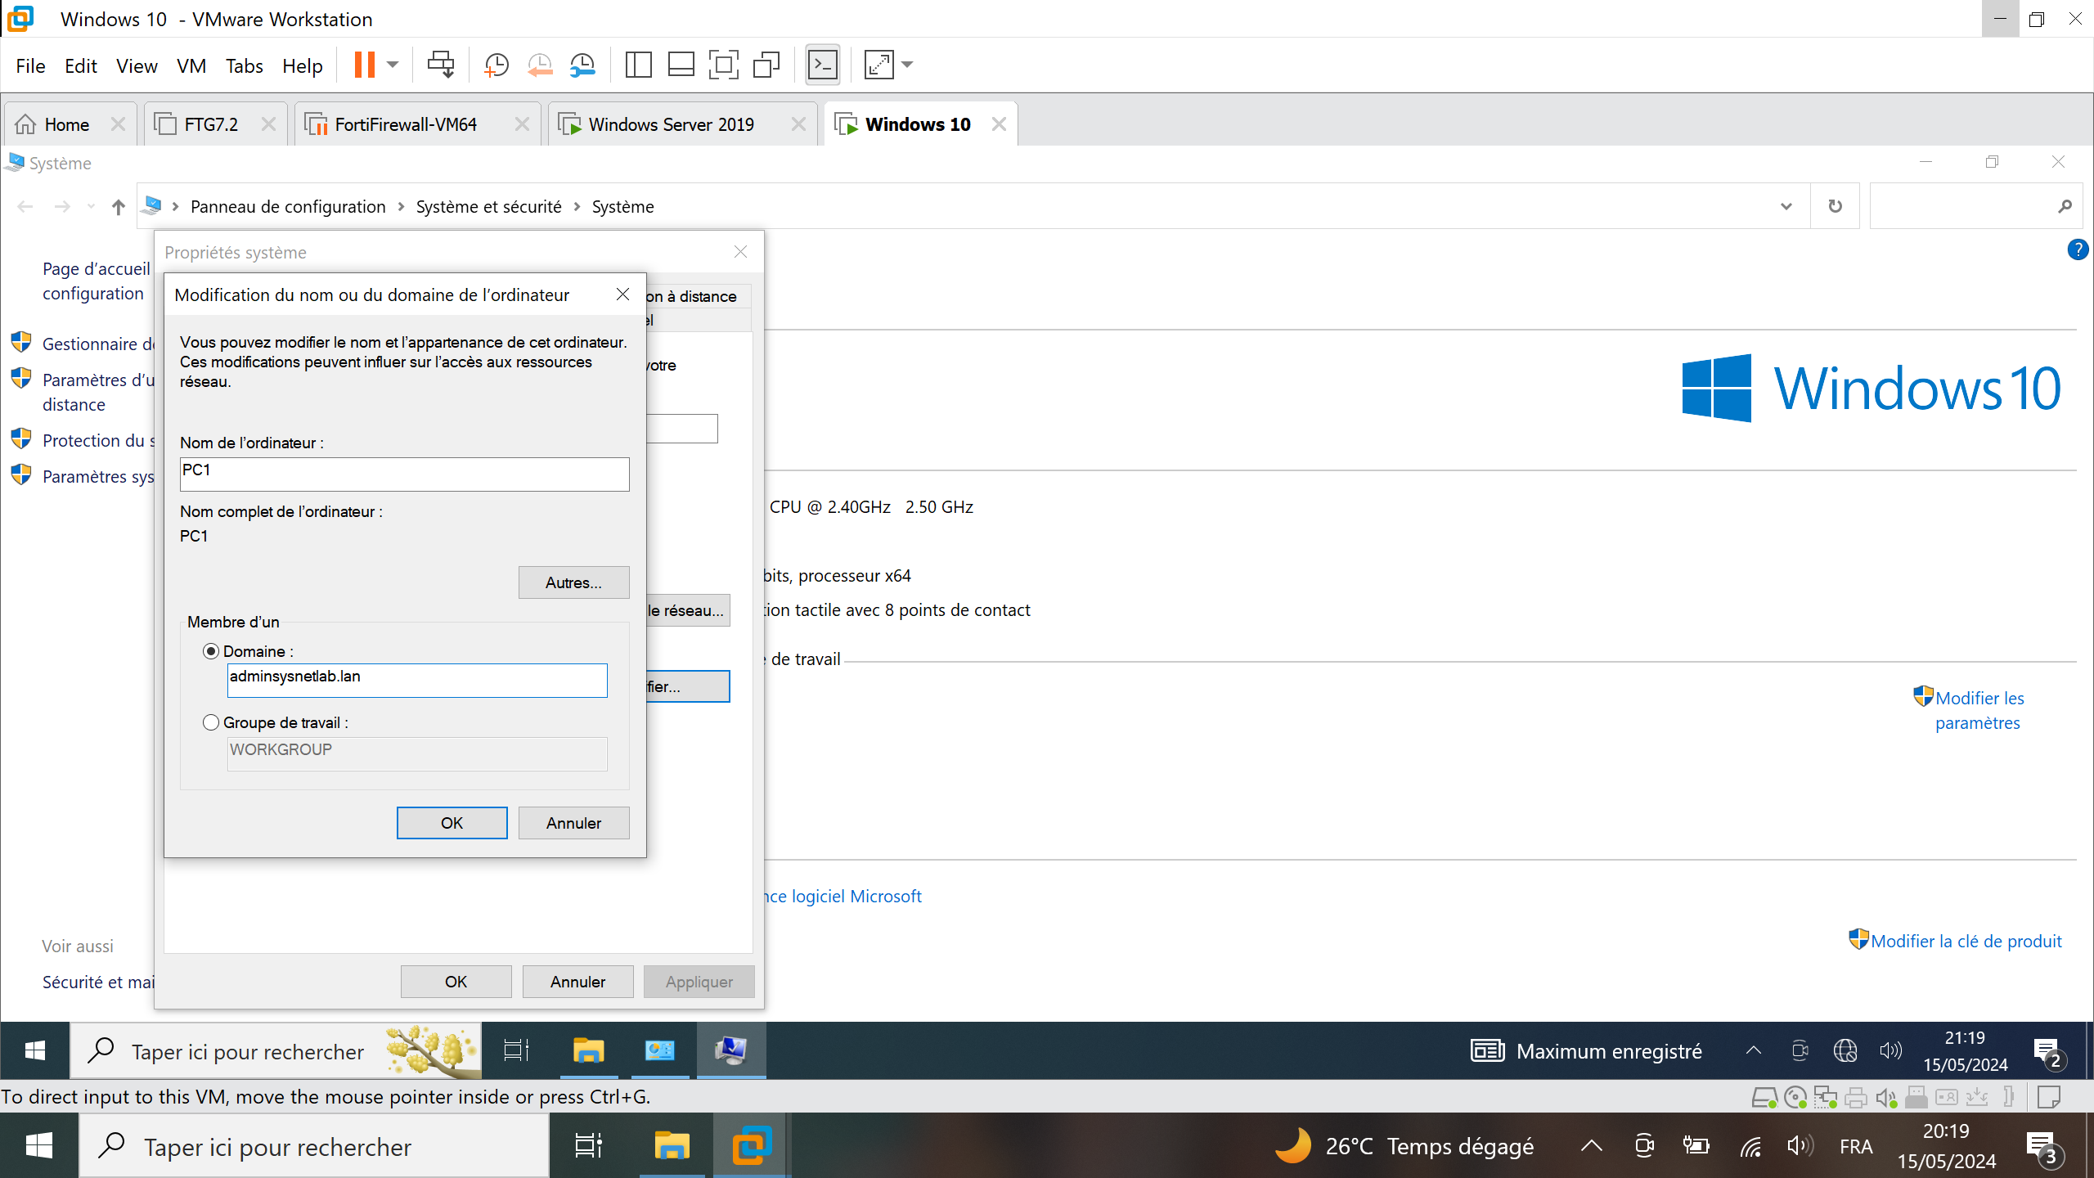Click the guest Control Panel taskbar icon
2094x1178 pixels.
coord(659,1050)
